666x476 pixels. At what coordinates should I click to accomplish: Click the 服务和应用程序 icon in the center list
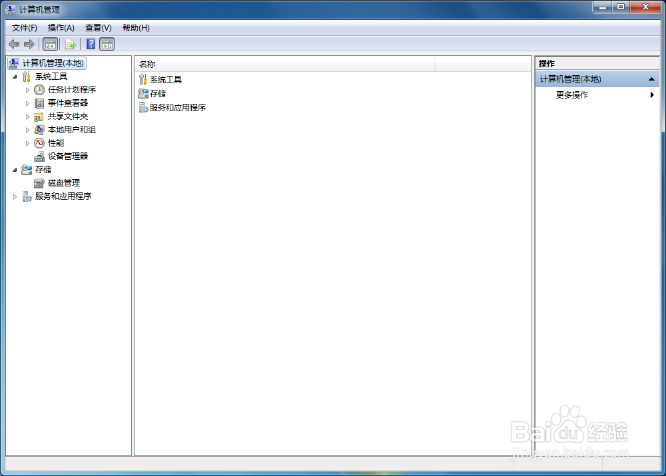click(x=144, y=107)
